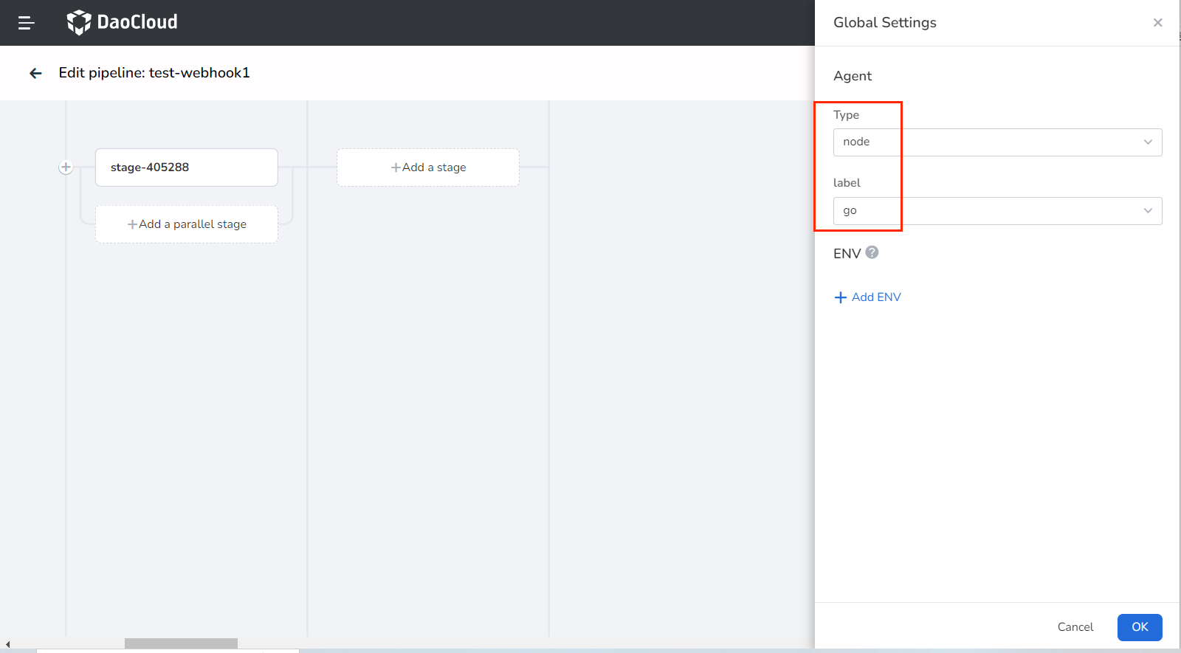This screenshot has width=1181, height=653.
Task: Click the ENV help question mark icon
Action: pyautogui.click(x=872, y=252)
